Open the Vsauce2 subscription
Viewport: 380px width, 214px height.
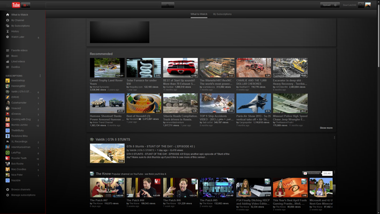(16, 108)
